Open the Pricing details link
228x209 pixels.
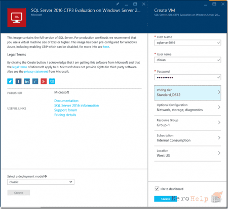click(65, 115)
